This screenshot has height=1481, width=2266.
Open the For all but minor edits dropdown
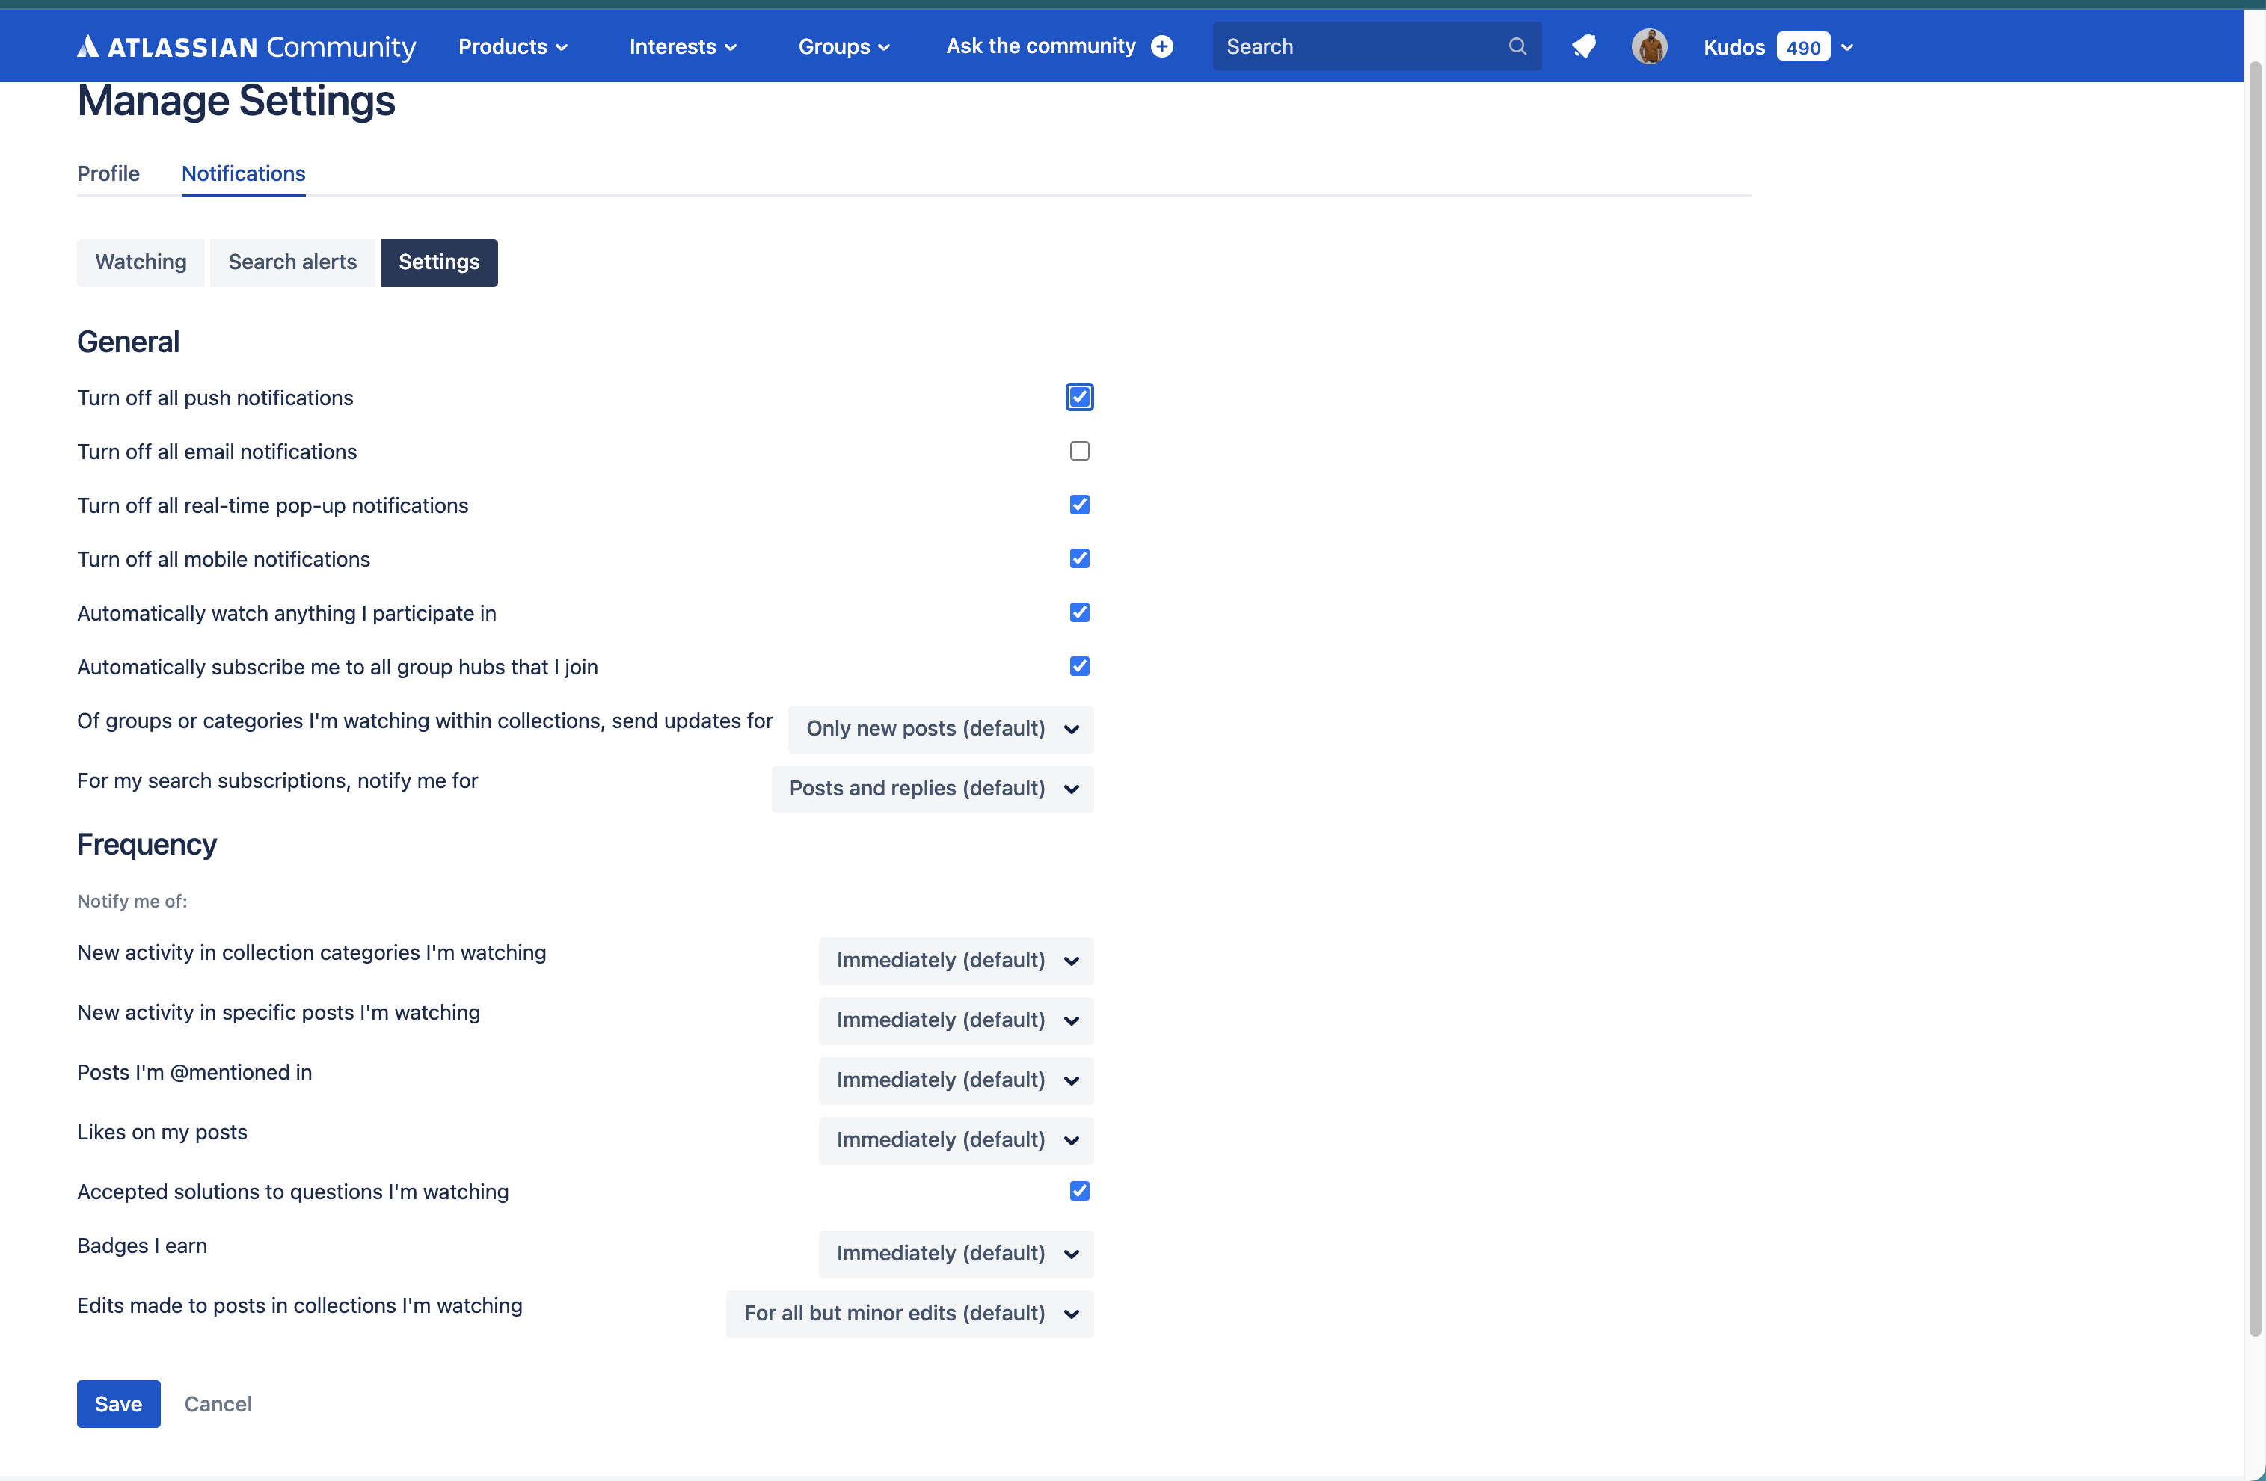(x=907, y=1314)
